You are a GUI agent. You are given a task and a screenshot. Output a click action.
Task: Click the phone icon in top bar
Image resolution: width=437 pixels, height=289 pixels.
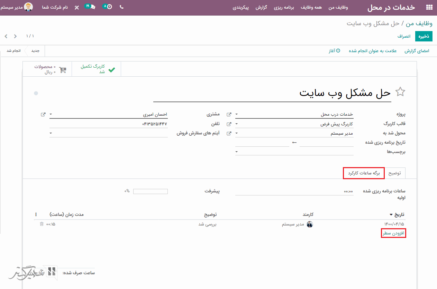tap(121, 7)
